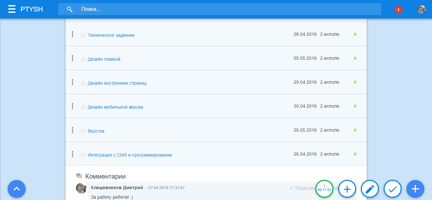The width and height of the screenshot is (432, 200).
Task: Star the Интеграция с CMS task
Action: click(x=83, y=155)
